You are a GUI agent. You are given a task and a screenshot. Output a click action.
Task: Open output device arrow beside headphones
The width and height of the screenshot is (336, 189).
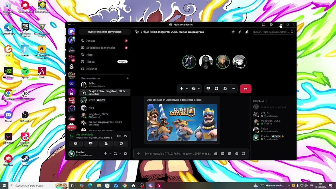click(x=119, y=154)
